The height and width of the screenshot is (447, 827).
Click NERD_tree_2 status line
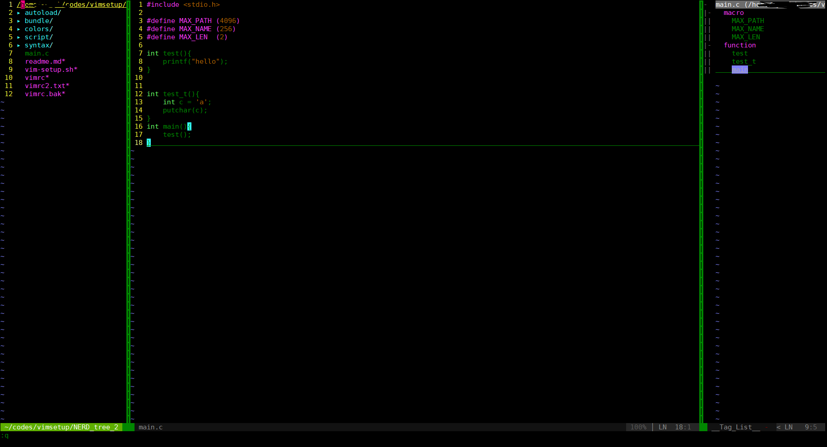[x=61, y=427]
